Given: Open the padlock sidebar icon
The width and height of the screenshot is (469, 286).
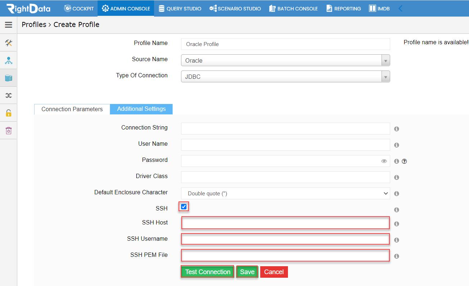Looking at the screenshot, I should point(9,113).
